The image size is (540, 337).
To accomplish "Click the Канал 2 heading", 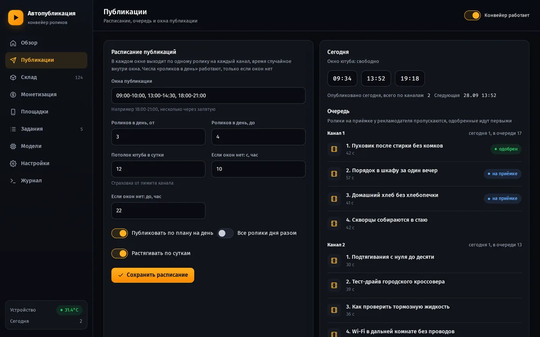I will coord(336,245).
